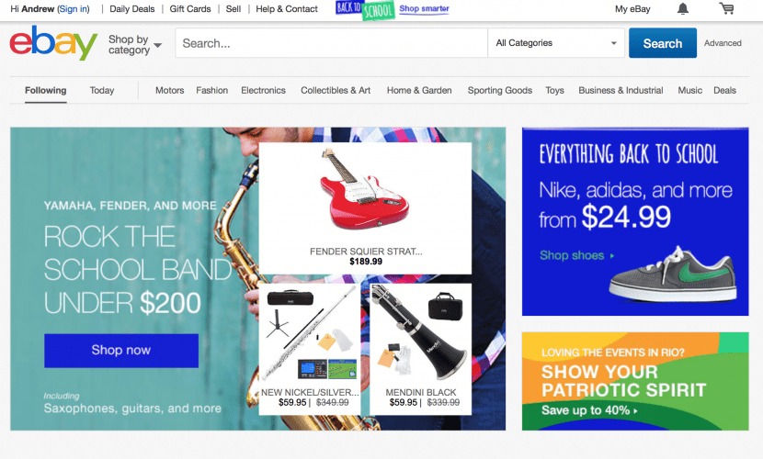The height and width of the screenshot is (459, 763).
Task: Focus the Search text field
Action: (x=331, y=43)
